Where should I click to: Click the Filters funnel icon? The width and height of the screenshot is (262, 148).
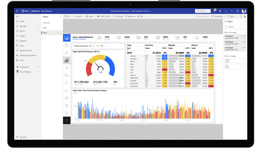point(225,22)
